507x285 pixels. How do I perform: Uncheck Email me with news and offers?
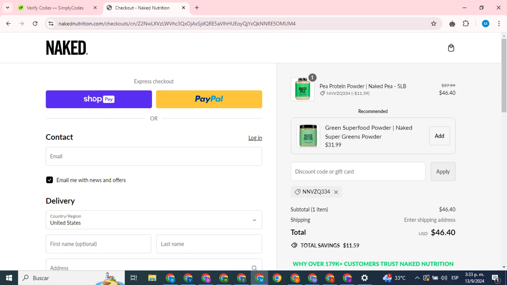click(49, 180)
